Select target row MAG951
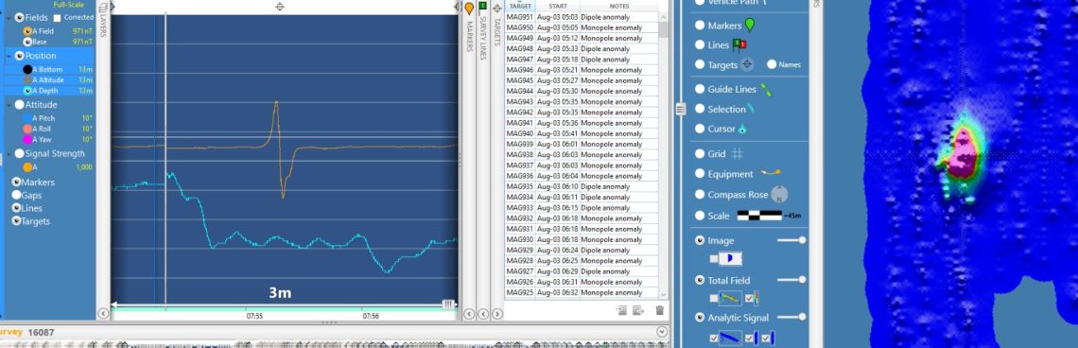 coord(581,17)
